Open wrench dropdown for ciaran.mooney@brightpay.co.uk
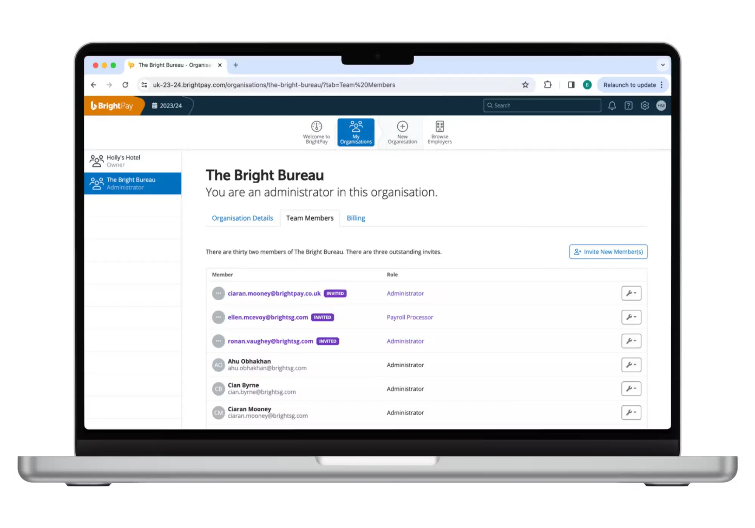The image size is (755, 528). click(x=631, y=293)
